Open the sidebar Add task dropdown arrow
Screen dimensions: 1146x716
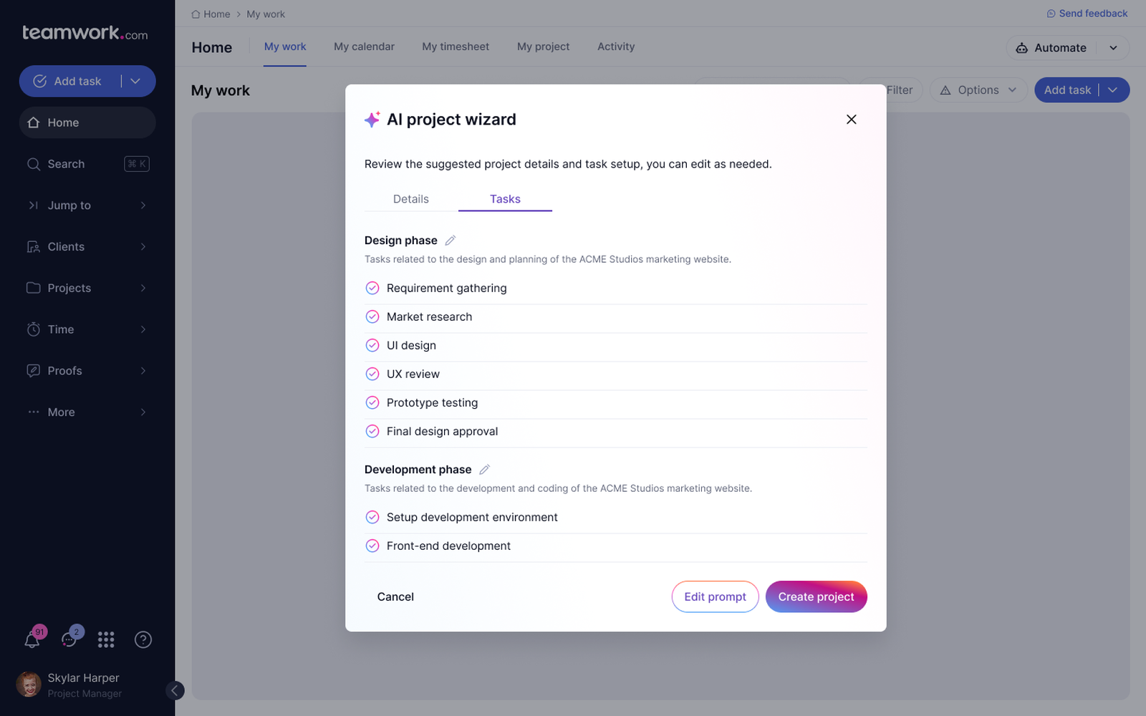point(136,81)
